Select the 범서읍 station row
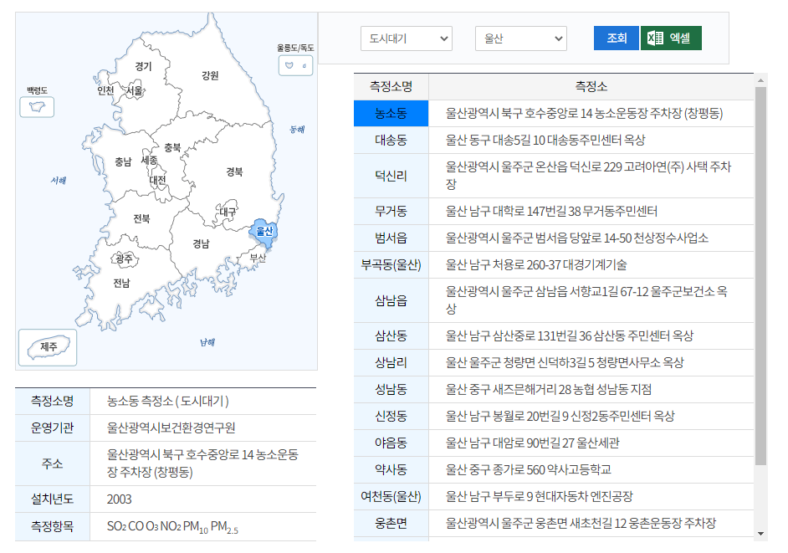Viewport: 788px width, 553px height. click(x=554, y=238)
